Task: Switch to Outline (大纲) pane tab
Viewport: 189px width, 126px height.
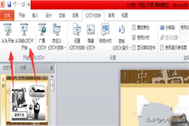Action: click(23, 68)
